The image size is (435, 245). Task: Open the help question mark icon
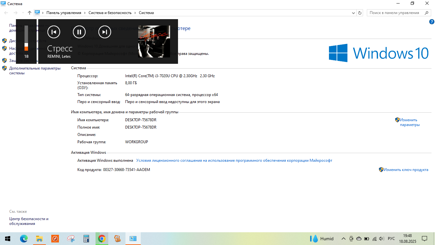(x=432, y=22)
